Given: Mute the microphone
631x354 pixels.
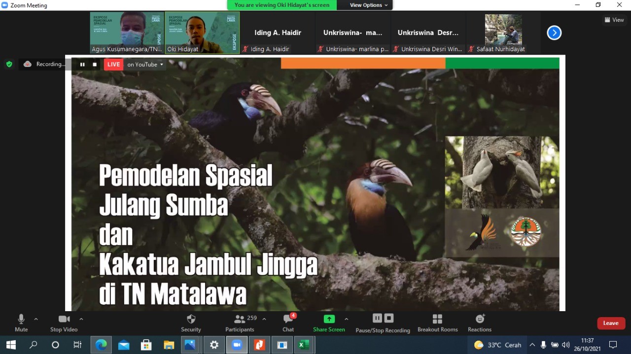Looking at the screenshot, I should click(x=21, y=319).
